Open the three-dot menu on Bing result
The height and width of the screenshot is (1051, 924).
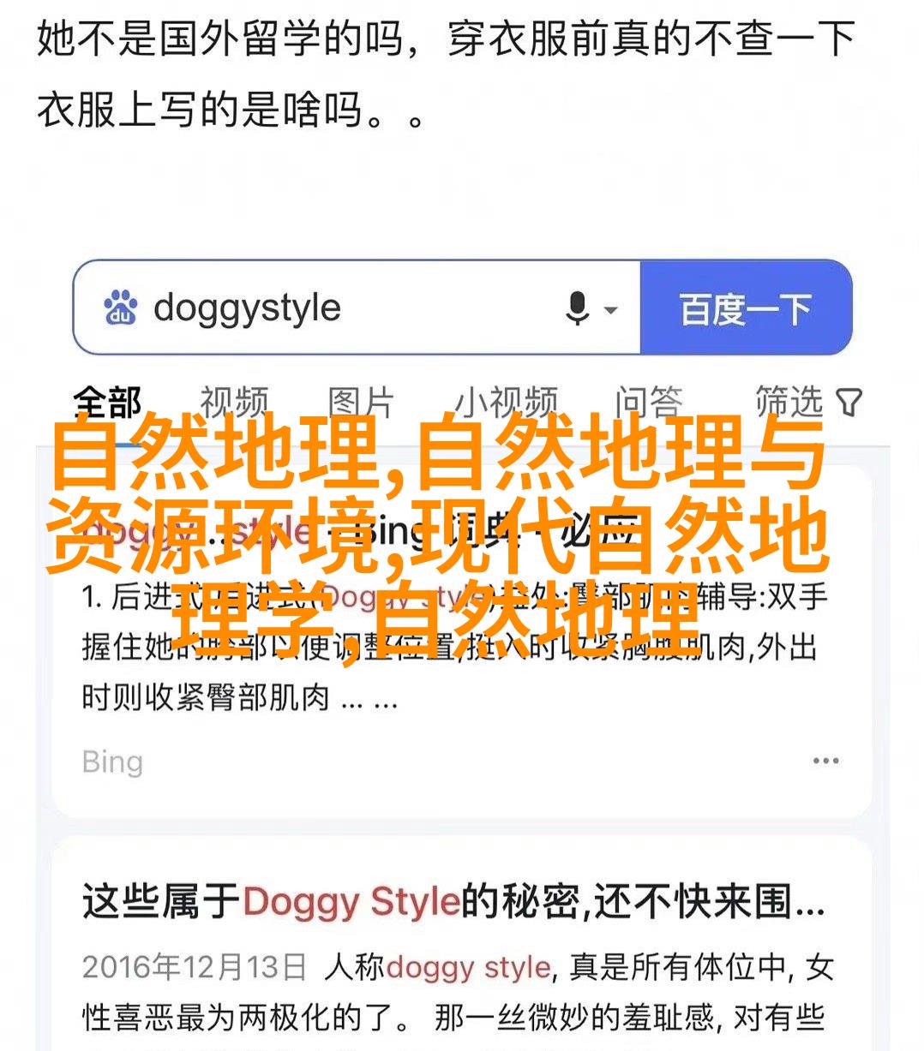click(x=825, y=761)
